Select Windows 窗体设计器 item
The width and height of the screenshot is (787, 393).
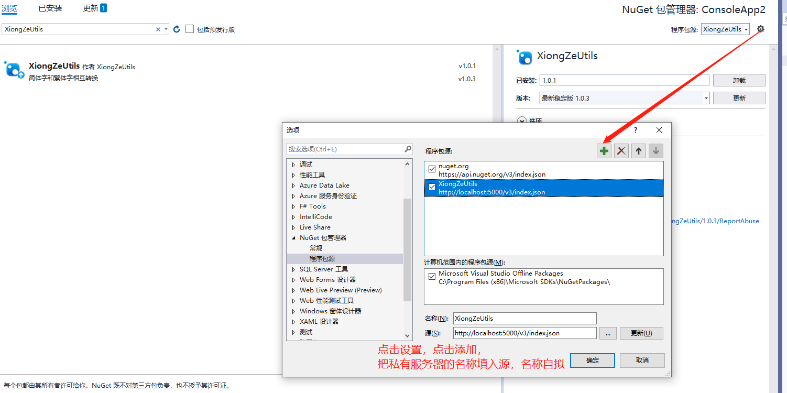[330, 311]
